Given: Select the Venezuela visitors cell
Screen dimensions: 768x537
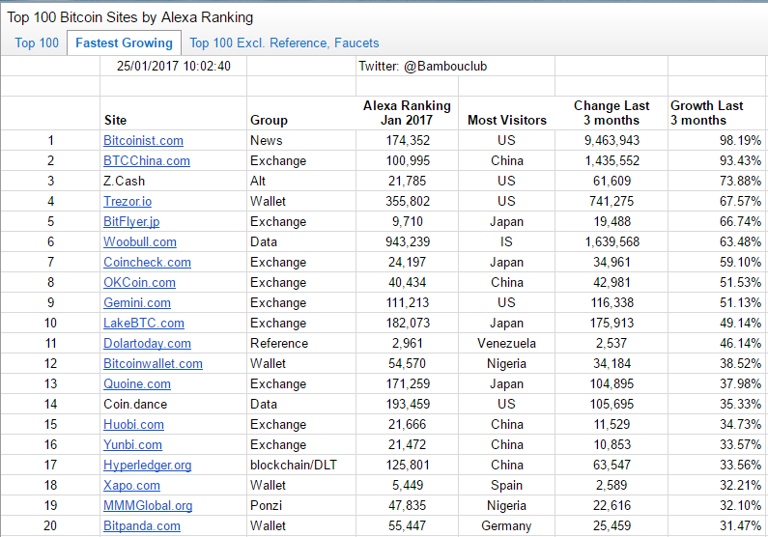Looking at the screenshot, I should tap(506, 344).
